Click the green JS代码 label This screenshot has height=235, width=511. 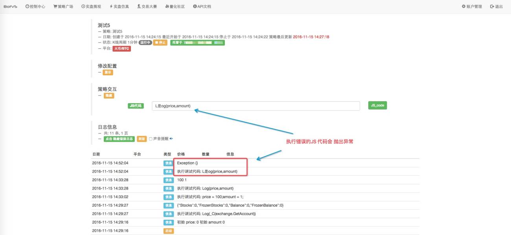[x=136, y=106]
